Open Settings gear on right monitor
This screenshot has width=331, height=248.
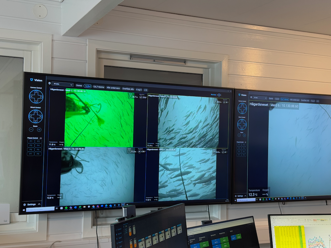point(236,196)
